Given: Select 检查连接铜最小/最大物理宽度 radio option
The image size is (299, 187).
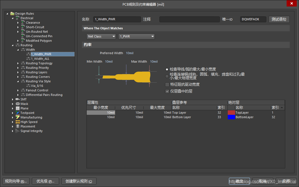Looking at the screenshot, I should (167, 76).
